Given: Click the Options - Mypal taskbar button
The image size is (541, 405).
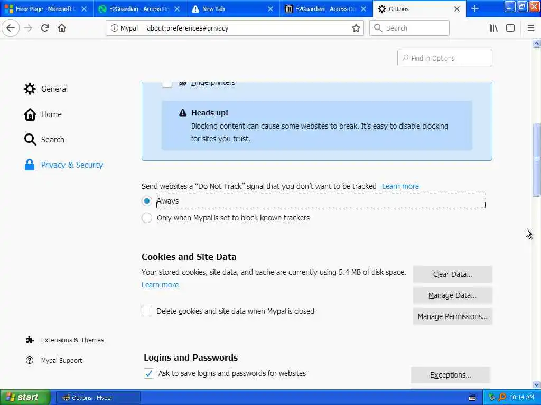Looking at the screenshot, I should 98,398.
